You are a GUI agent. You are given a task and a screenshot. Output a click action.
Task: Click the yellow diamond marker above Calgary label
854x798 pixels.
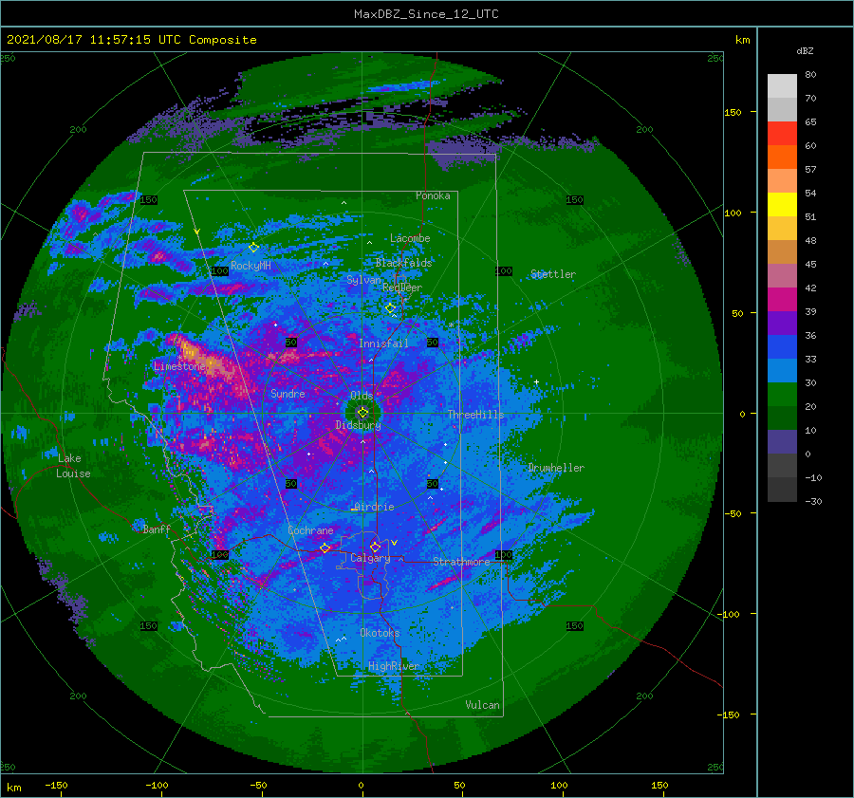click(375, 547)
